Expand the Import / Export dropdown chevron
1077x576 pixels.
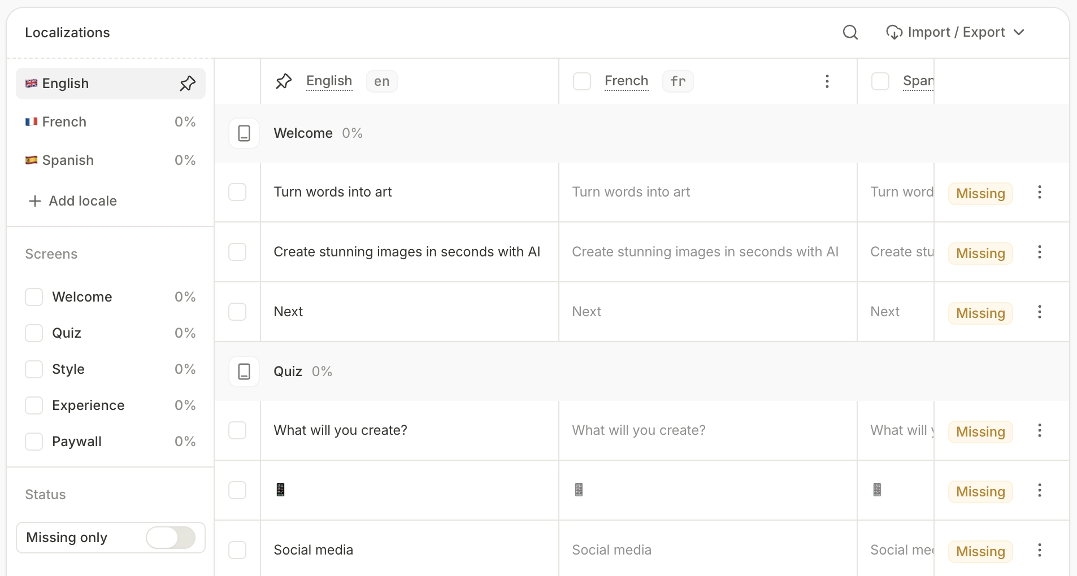[1019, 33]
